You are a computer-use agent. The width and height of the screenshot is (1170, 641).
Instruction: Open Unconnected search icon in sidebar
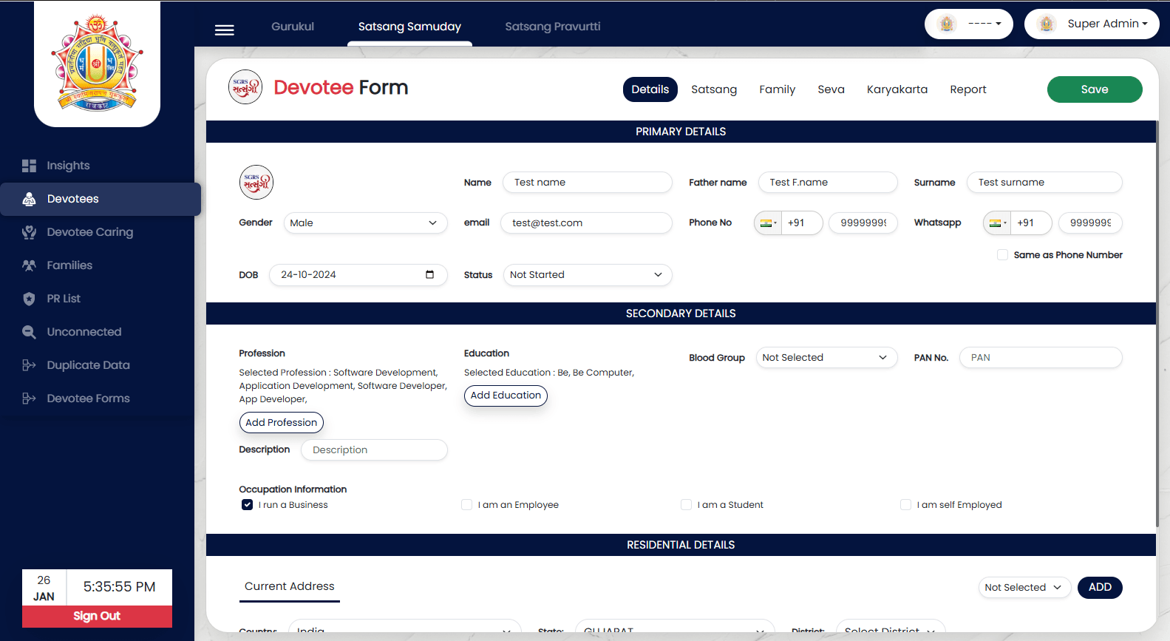click(x=29, y=332)
